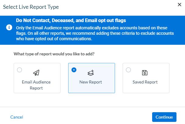
Task: Click the floppy disk Saved Report icon
Action: point(145,73)
